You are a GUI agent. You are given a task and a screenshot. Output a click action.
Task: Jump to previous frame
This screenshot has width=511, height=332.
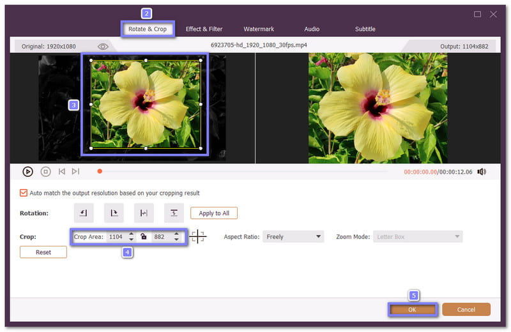[x=62, y=171]
